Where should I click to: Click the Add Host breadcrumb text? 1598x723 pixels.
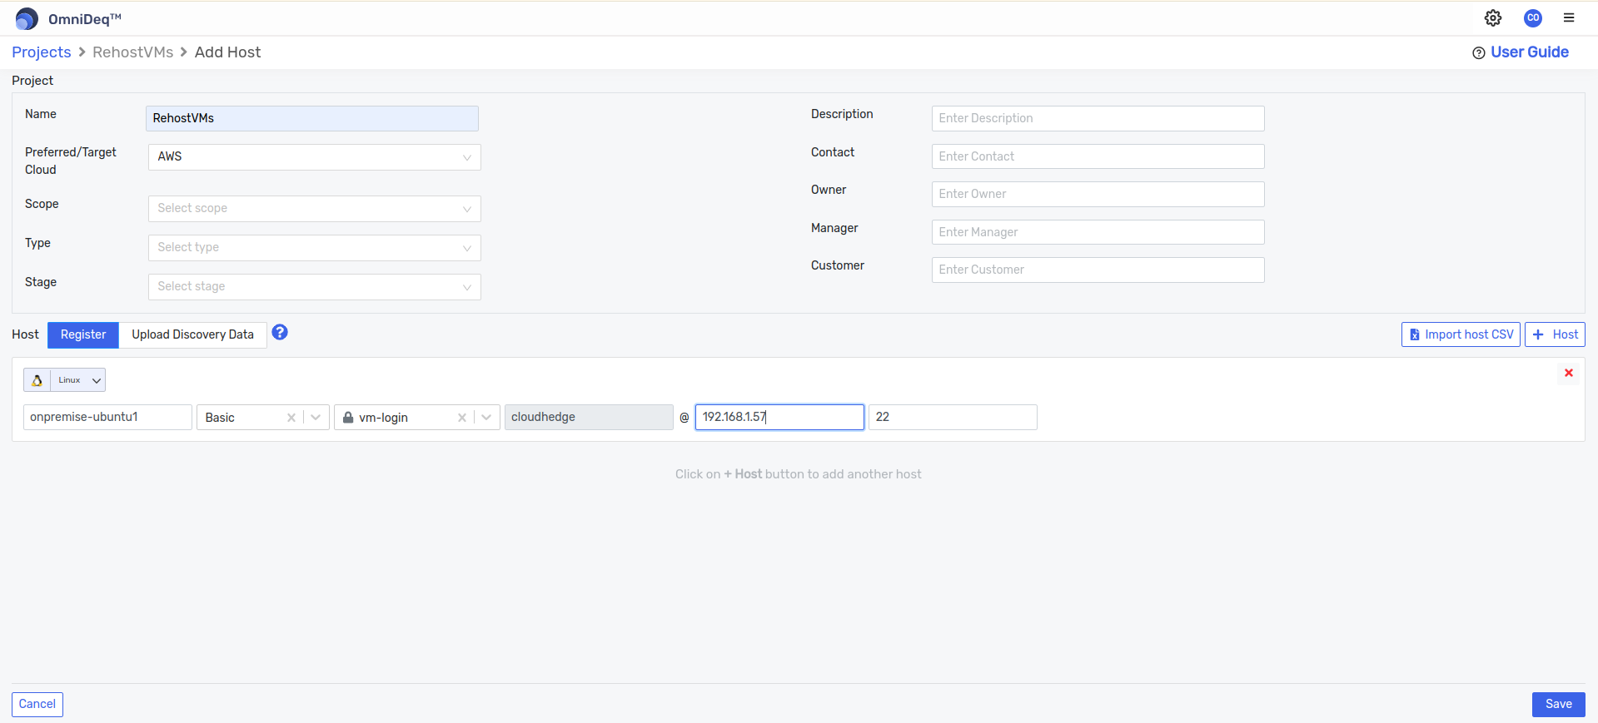click(227, 52)
